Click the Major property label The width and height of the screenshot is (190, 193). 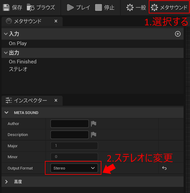click(13, 146)
